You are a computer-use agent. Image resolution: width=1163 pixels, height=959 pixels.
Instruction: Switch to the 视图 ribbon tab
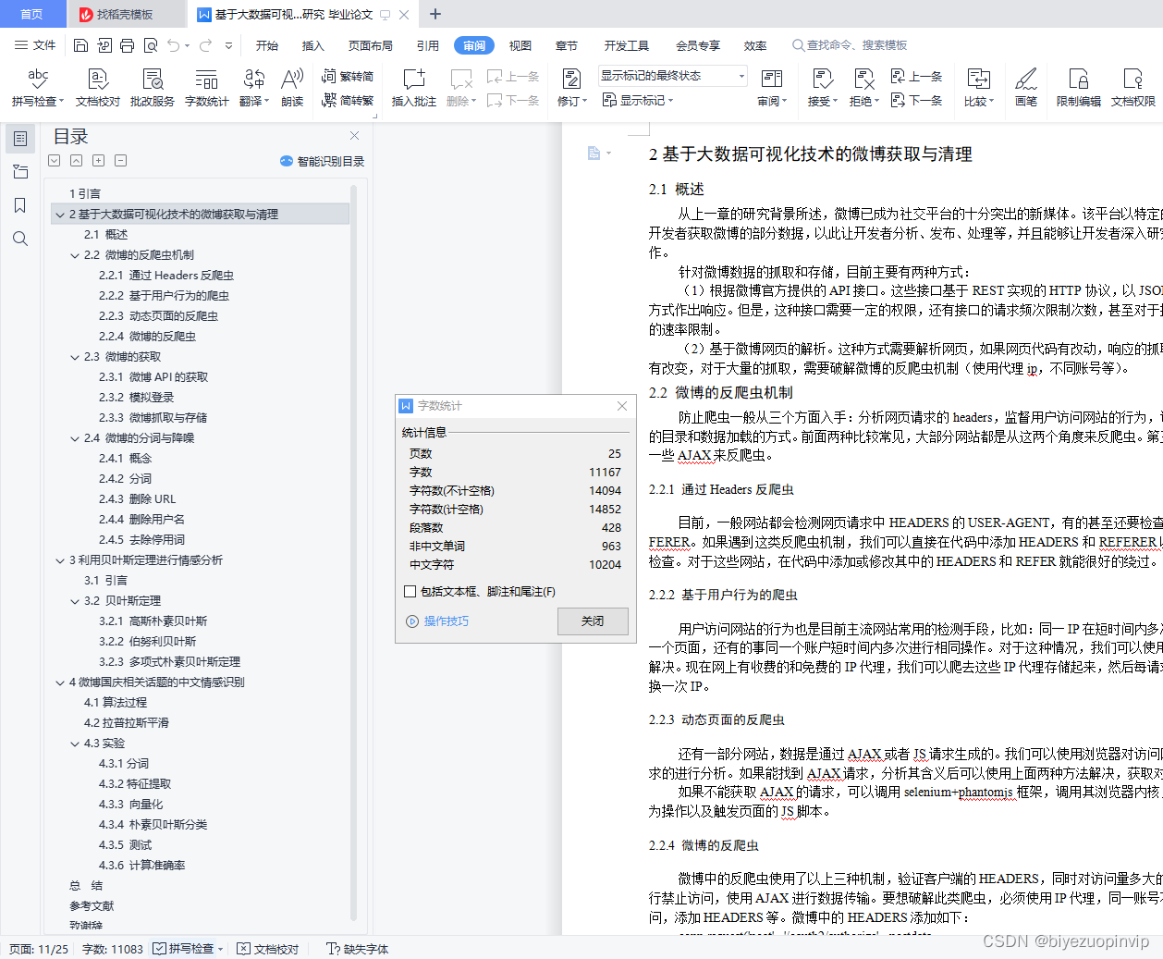520,44
